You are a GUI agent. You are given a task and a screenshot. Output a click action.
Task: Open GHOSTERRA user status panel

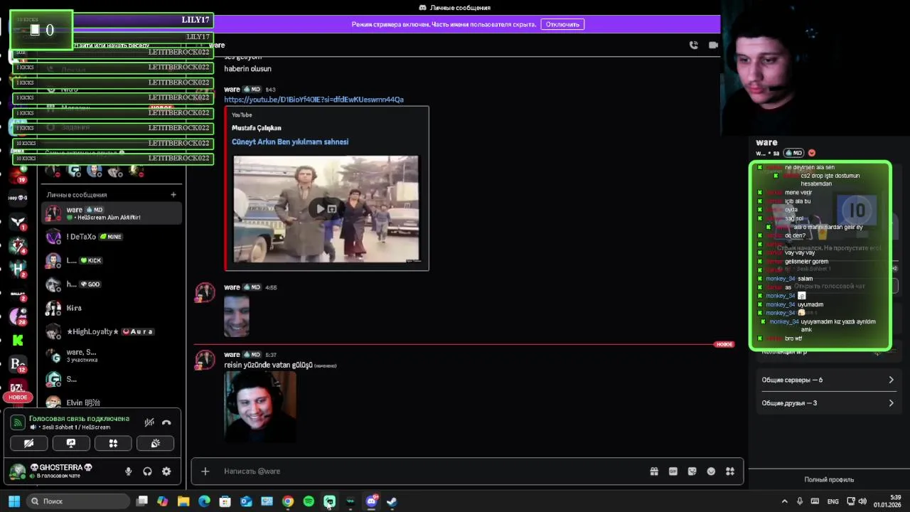[x=63, y=471]
